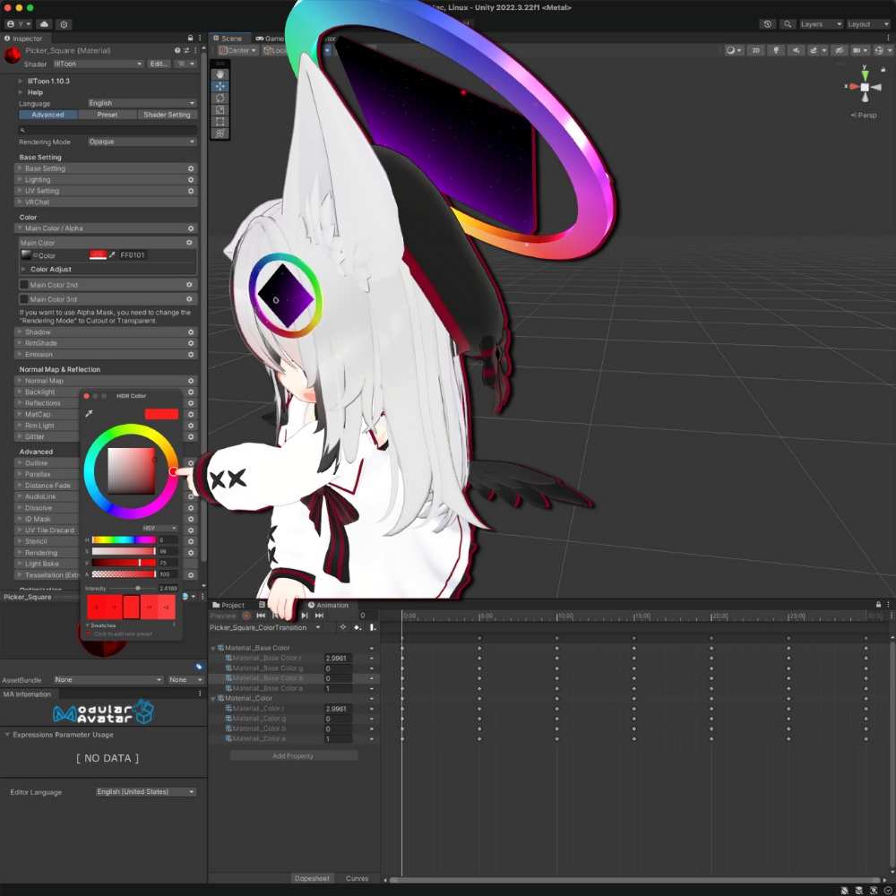
Task: Open Rendering Mode Opaque dropdown
Action: point(142,142)
